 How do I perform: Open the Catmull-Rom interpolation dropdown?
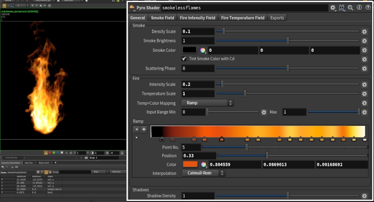[203, 173]
